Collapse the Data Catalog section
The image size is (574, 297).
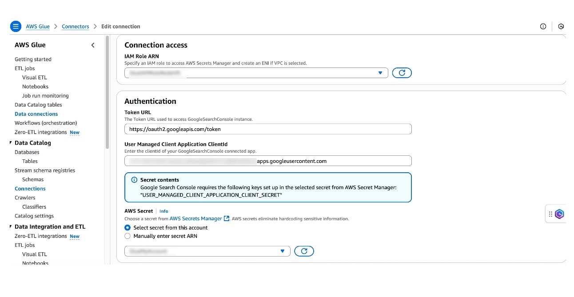[x=11, y=143]
